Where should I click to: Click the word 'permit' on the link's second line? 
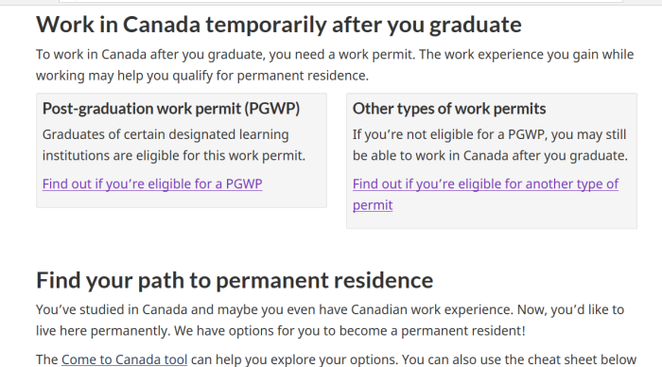(x=373, y=205)
